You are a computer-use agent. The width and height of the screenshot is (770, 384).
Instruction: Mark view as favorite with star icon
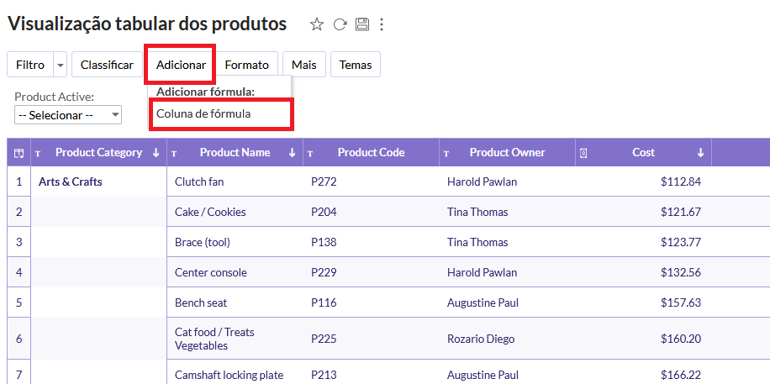coord(317,24)
